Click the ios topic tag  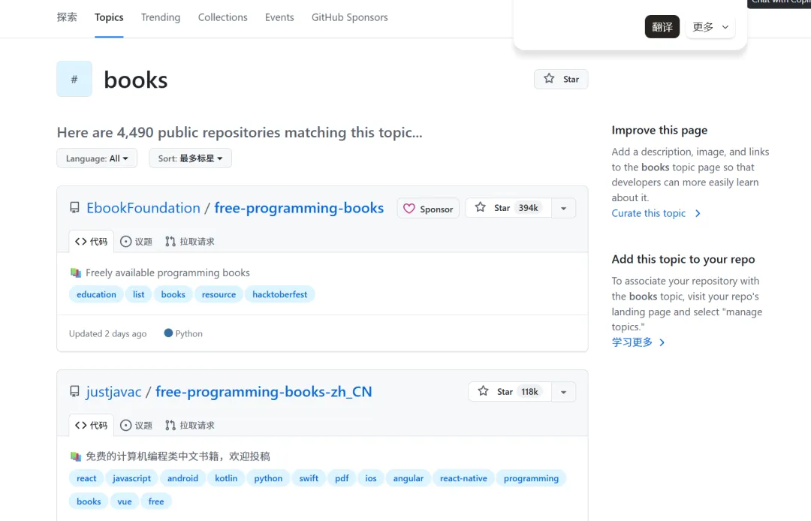click(371, 478)
